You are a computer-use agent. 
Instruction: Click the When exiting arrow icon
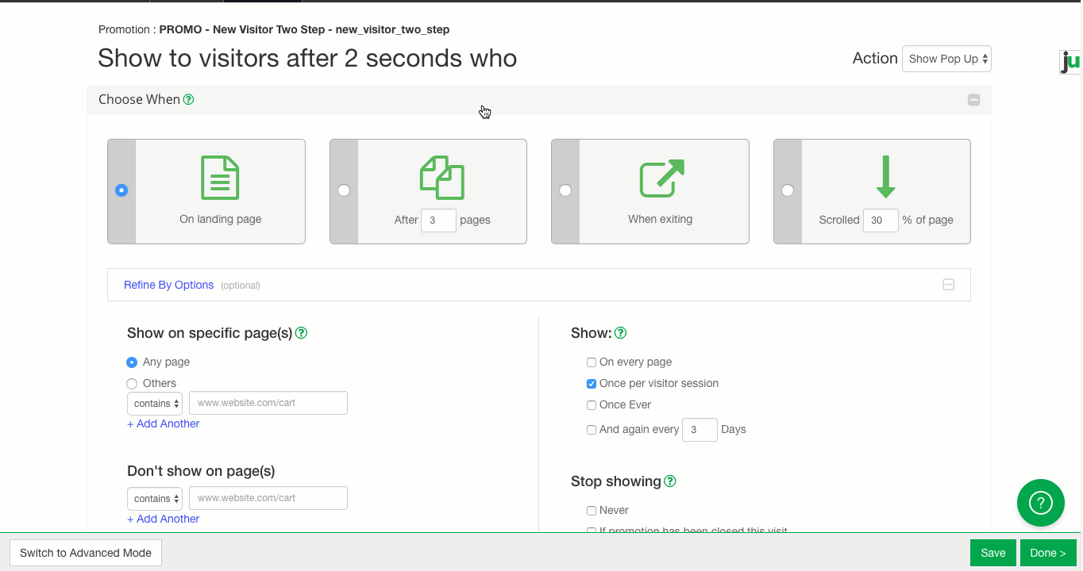[x=661, y=178]
